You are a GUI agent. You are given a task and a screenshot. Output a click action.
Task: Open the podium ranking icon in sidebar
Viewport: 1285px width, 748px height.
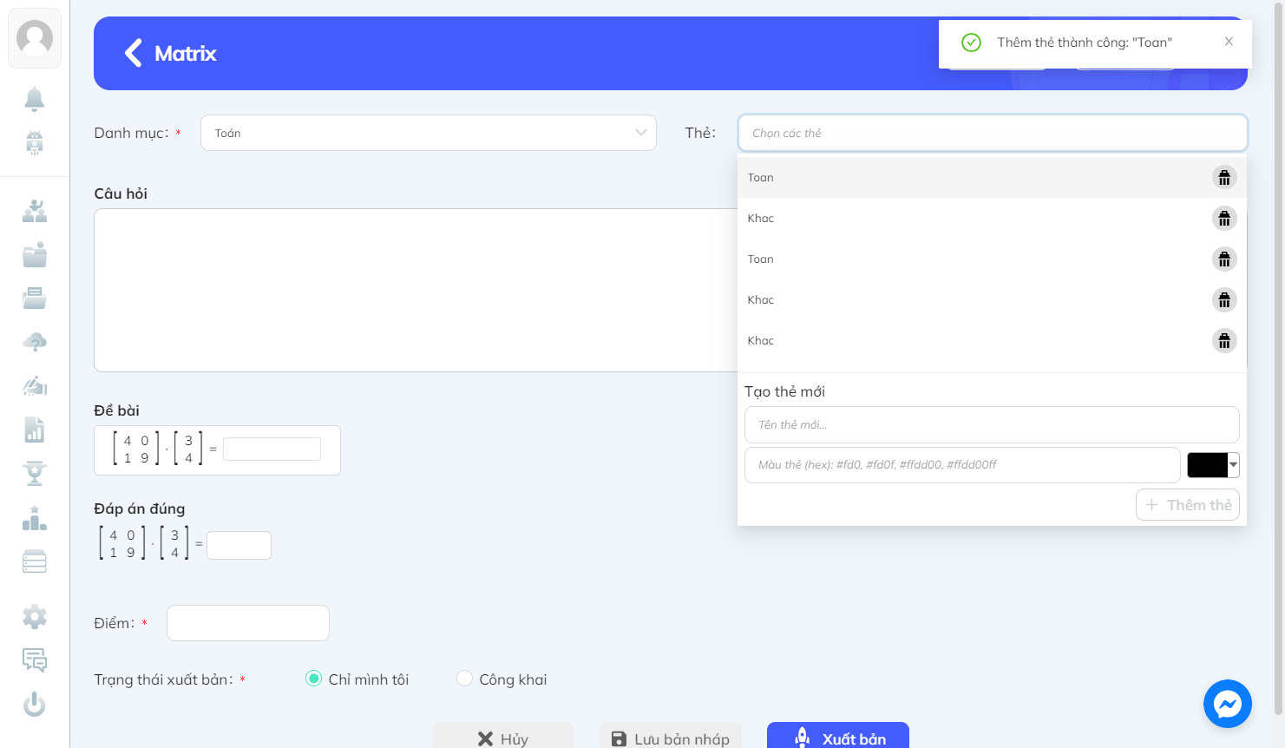35,518
